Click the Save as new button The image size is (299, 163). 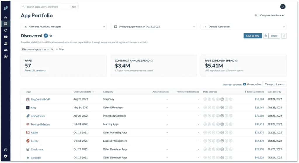pyautogui.click(x=253, y=36)
